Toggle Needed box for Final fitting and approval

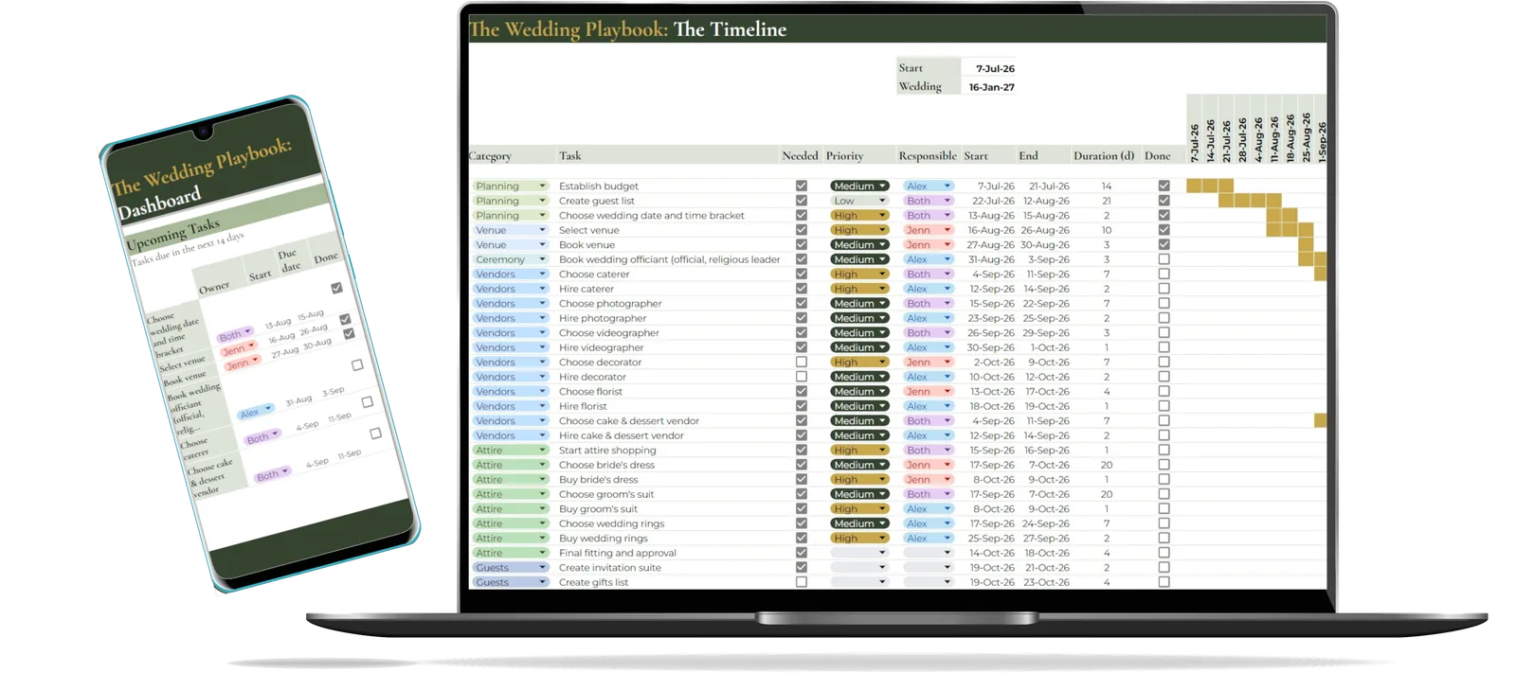(802, 553)
